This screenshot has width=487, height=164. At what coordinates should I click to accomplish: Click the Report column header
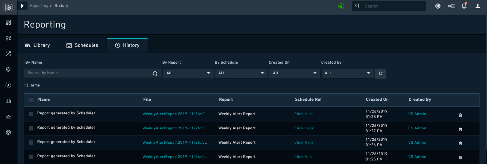226,99
